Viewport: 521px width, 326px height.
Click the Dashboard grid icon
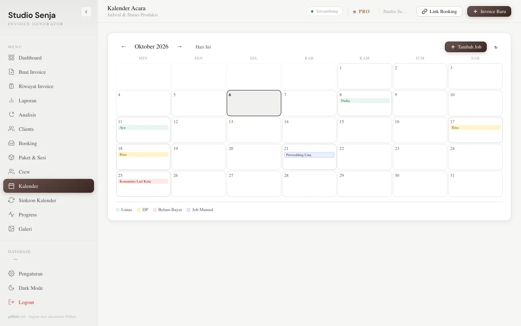pyautogui.click(x=11, y=58)
